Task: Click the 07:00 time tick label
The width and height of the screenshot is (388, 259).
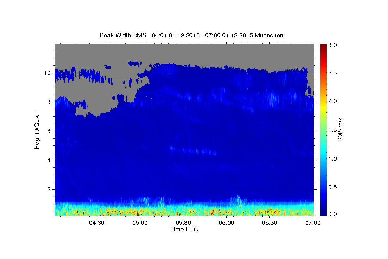Action: click(313, 223)
